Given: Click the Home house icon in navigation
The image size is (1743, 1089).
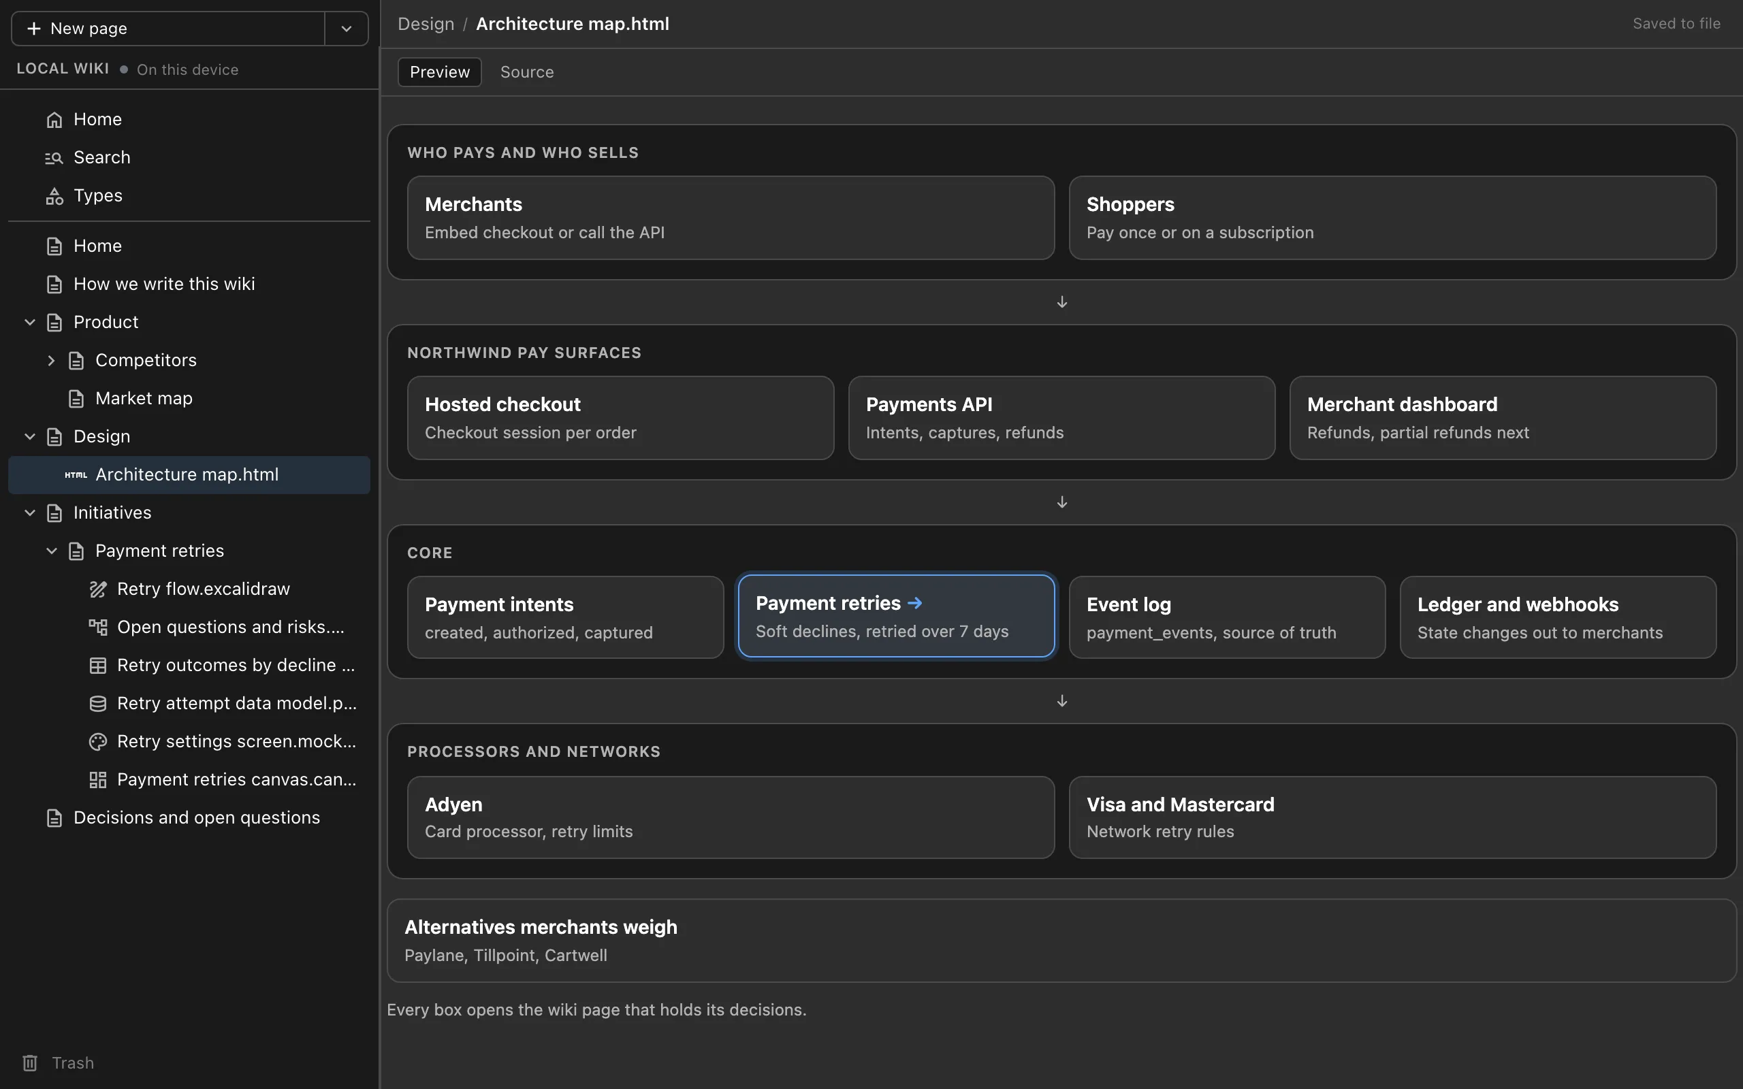Looking at the screenshot, I should [54, 120].
